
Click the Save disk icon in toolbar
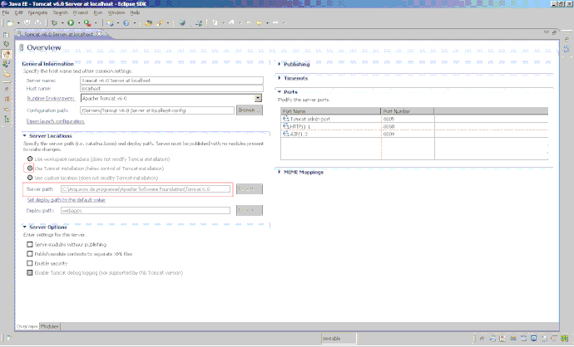(x=27, y=22)
